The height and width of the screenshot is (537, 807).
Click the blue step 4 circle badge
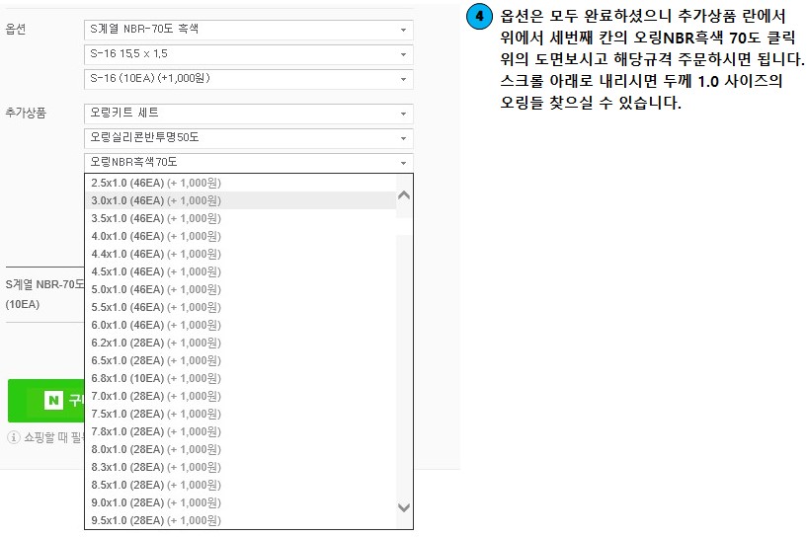478,19
